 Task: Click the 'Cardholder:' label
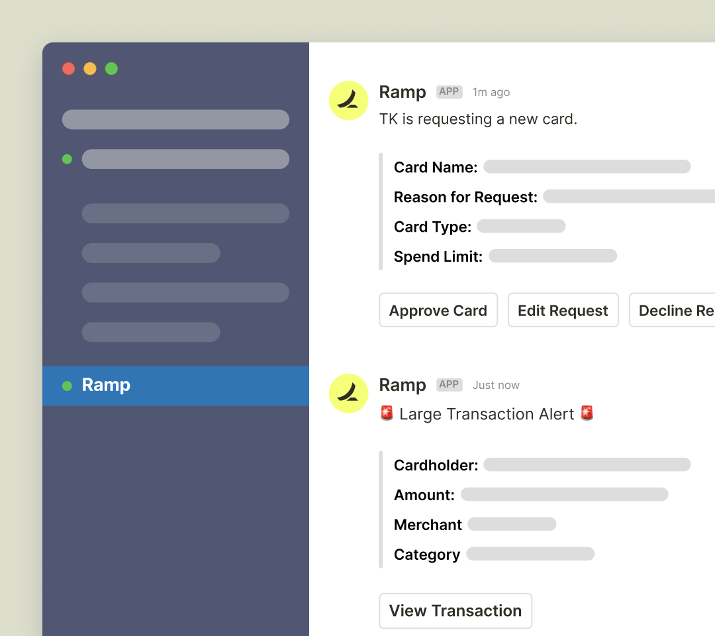coord(436,465)
